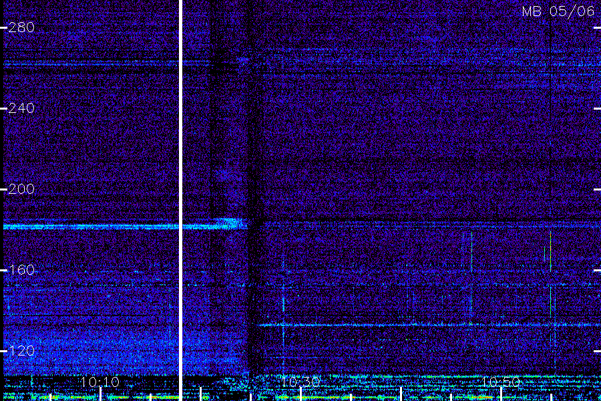Viewport: 601px width, 401px height.
Task: Select the 10:50 time label
Action: click(501, 382)
